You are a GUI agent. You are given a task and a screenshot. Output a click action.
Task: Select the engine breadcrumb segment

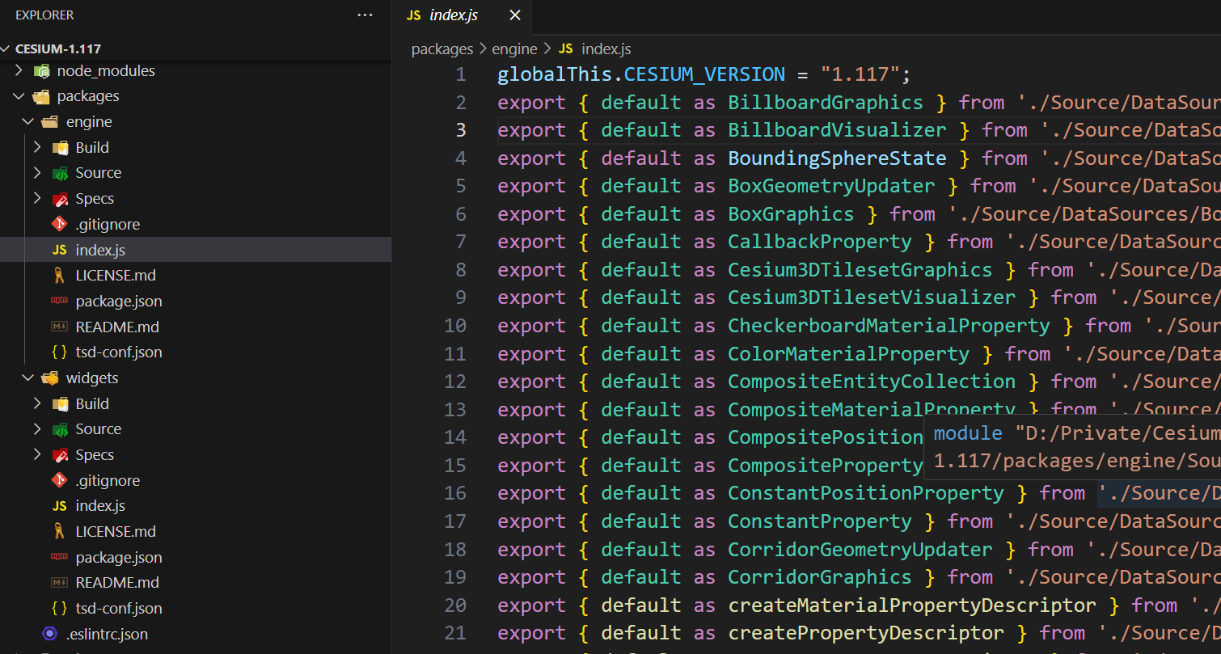click(515, 49)
